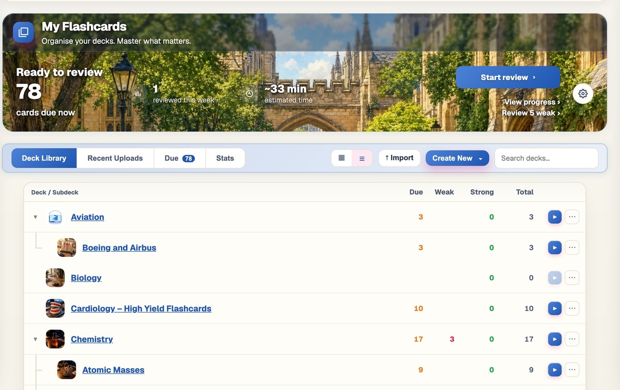Click the Weak column header
Screen dimensions: 620x390
(x=444, y=192)
